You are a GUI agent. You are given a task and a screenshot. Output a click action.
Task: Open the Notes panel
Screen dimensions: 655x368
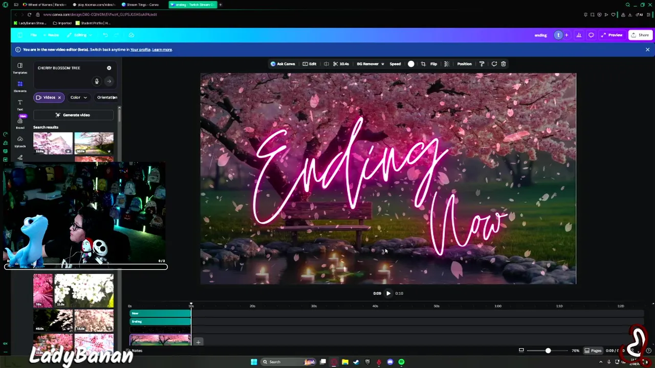coord(134,351)
